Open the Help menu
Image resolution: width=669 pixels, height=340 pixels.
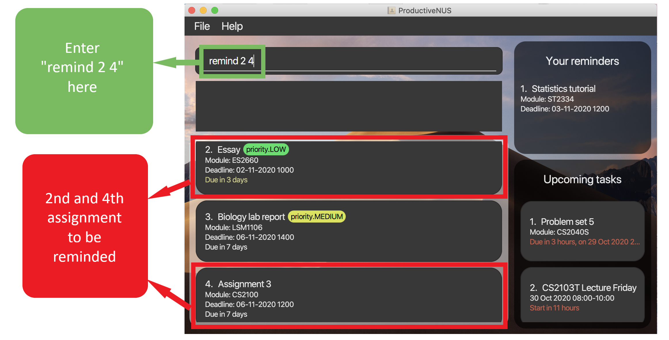pyautogui.click(x=232, y=26)
